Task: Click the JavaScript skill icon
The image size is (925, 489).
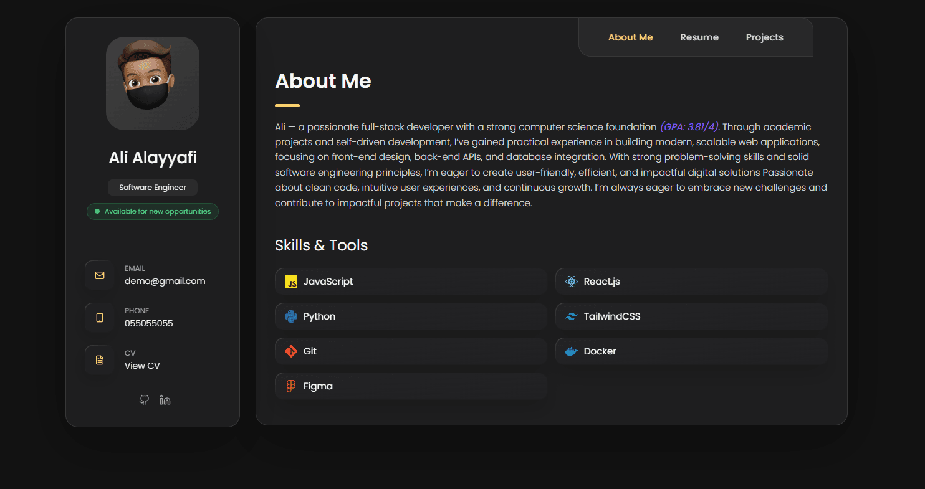Action: [291, 282]
